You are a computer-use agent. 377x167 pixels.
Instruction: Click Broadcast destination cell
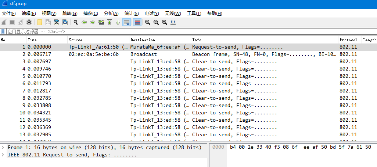point(144,54)
